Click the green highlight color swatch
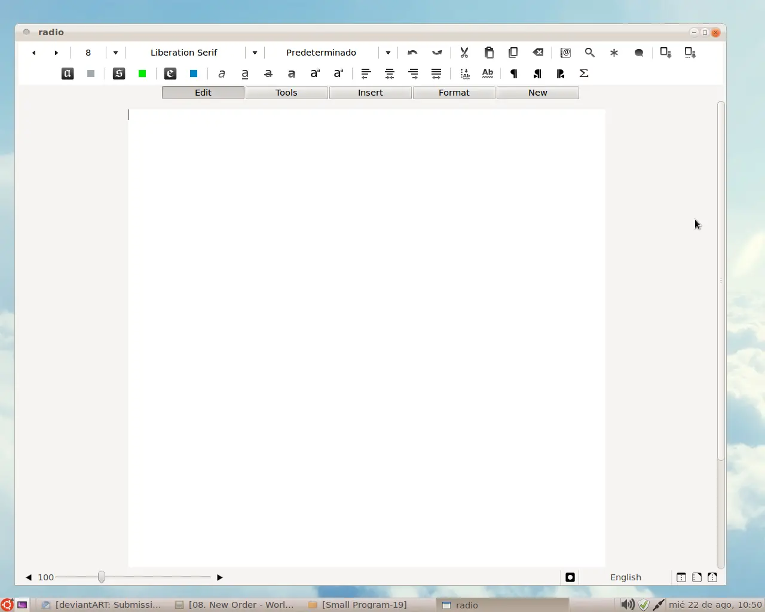The height and width of the screenshot is (612, 765). (x=142, y=74)
